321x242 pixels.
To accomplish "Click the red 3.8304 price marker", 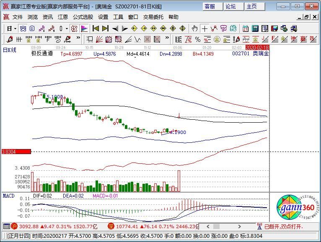I will pos(16,152).
